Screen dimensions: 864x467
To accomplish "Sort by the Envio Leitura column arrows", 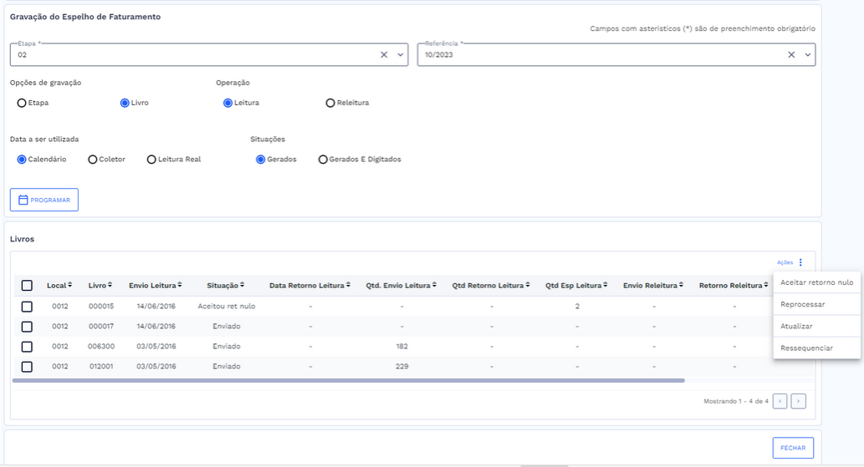I will (179, 286).
